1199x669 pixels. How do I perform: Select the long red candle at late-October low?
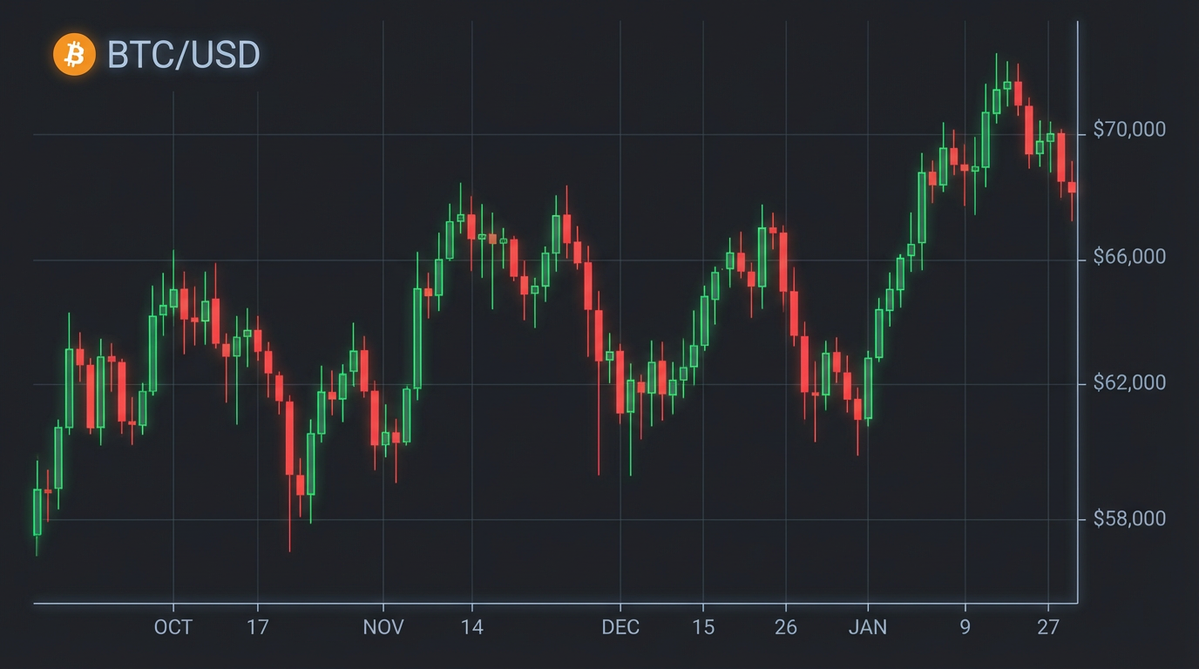click(x=289, y=438)
